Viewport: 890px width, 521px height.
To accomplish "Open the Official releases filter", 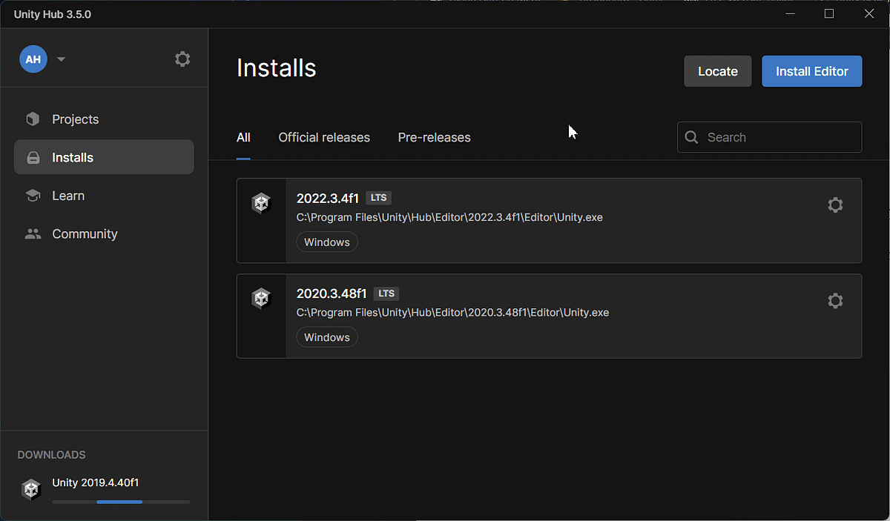I will pos(324,137).
